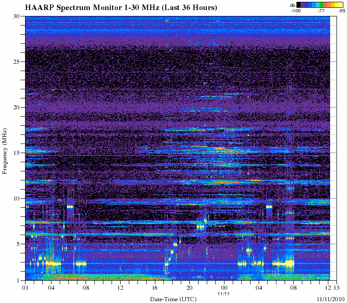Click the "Date-Time (UTC)" horizontal axis label

point(173,299)
